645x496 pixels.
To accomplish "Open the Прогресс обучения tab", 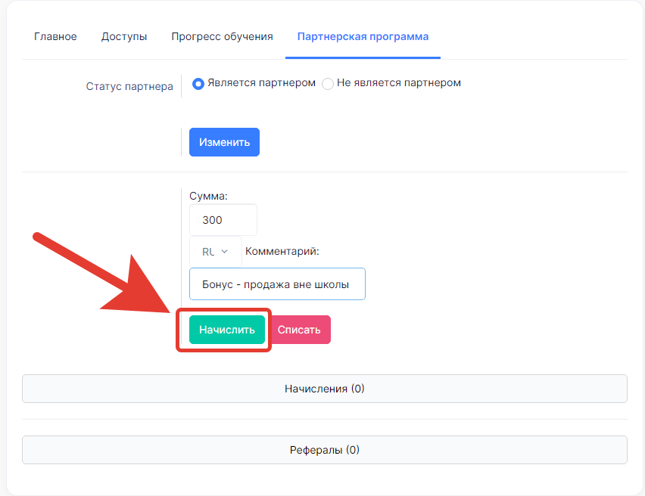I will click(x=222, y=36).
